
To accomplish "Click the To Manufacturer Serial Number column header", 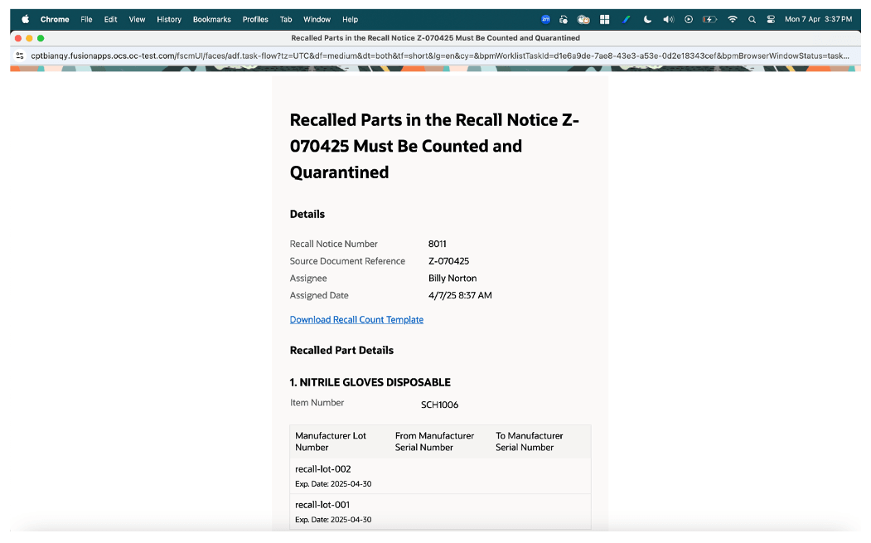I will click(x=529, y=442).
